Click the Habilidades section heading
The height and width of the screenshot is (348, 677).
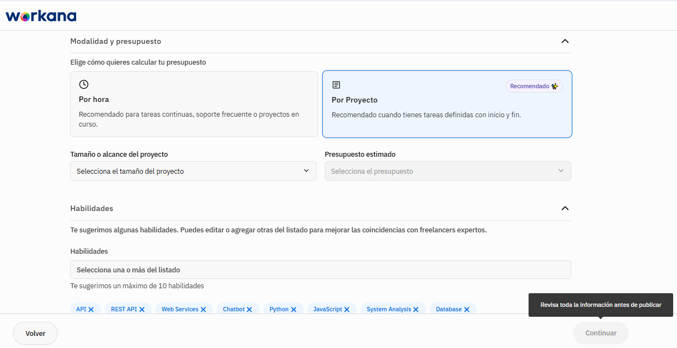point(92,208)
